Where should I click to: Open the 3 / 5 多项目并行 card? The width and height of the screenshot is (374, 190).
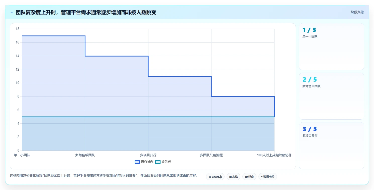point(331,146)
